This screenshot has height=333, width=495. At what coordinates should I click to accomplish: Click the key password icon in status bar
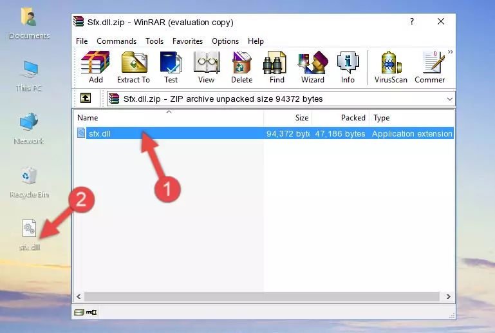point(91,312)
